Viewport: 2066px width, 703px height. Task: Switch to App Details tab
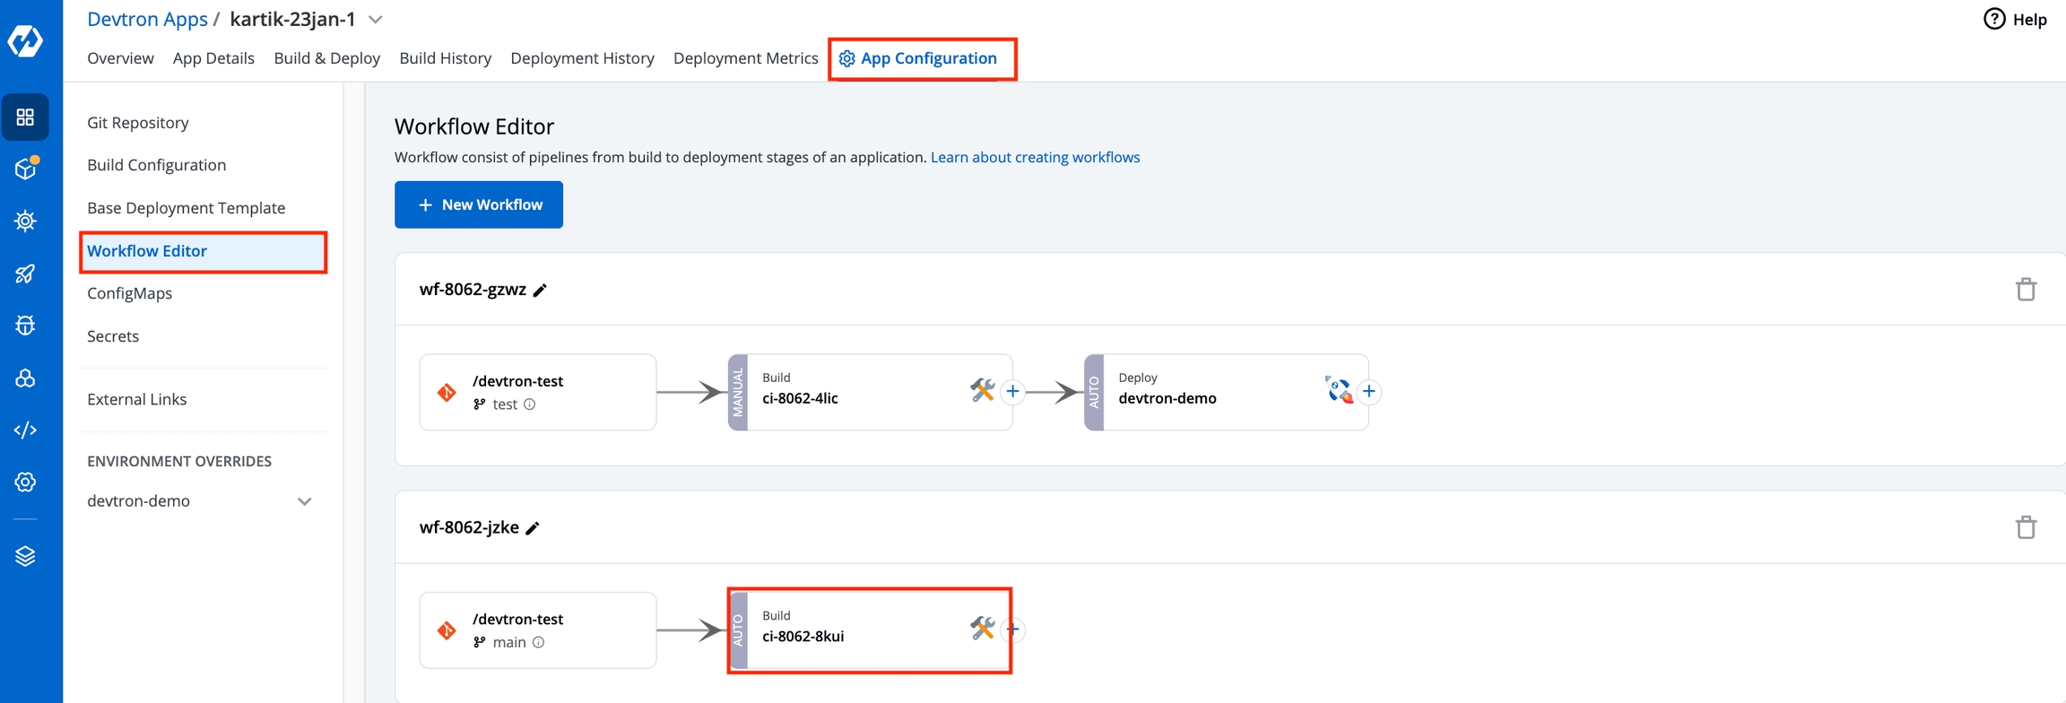pyautogui.click(x=213, y=58)
